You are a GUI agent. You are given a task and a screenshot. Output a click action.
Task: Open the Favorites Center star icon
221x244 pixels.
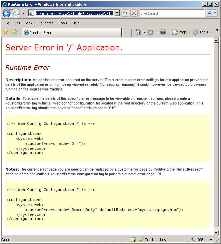[x=5, y=32]
